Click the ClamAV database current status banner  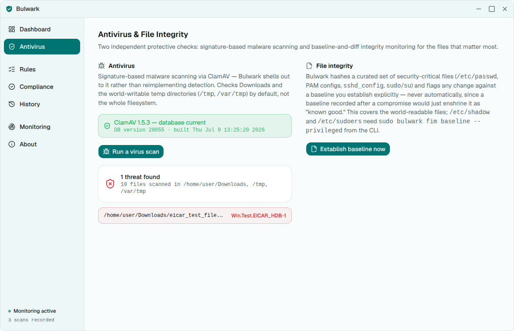195,126
